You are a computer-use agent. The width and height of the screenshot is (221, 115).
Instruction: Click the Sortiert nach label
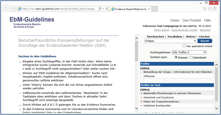(x=159, y=57)
